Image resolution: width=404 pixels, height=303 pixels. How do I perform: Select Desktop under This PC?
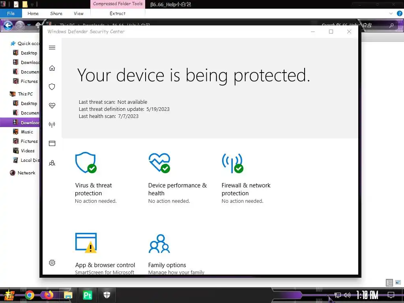(26, 103)
